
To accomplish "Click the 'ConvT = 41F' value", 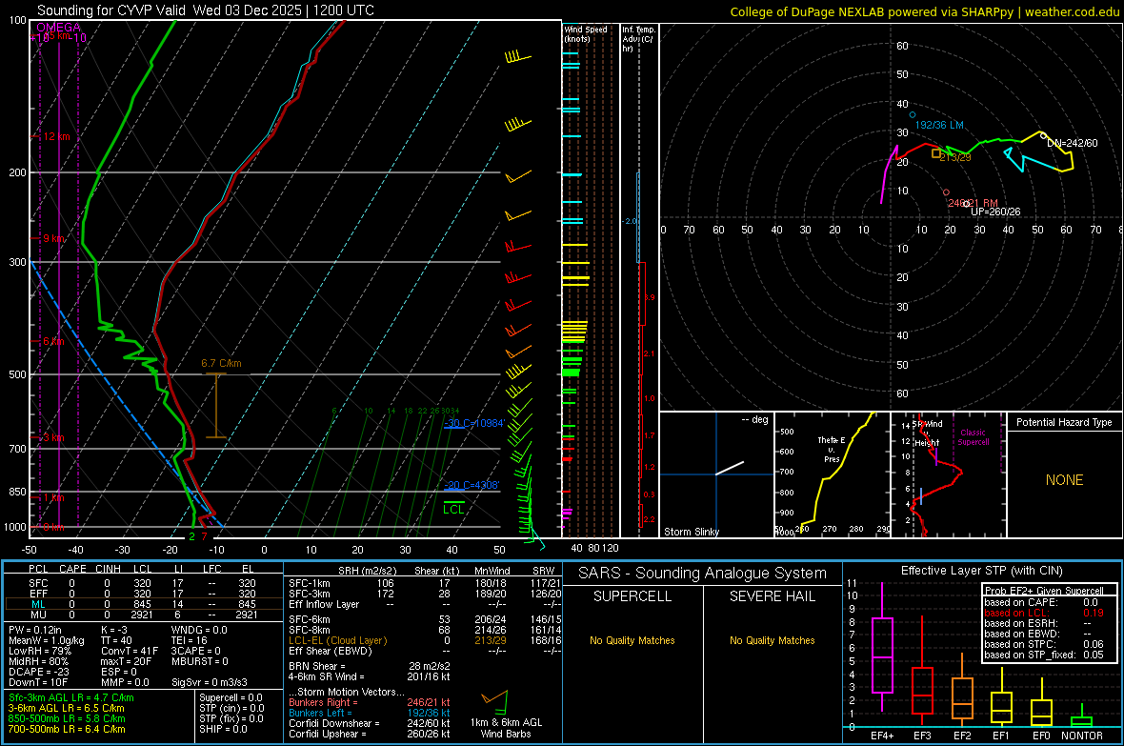I will (x=129, y=652).
